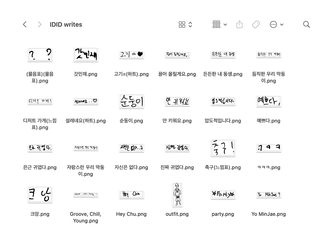Click the Edit Tags icon
The width and height of the screenshot is (324, 247).
coord(255,25)
